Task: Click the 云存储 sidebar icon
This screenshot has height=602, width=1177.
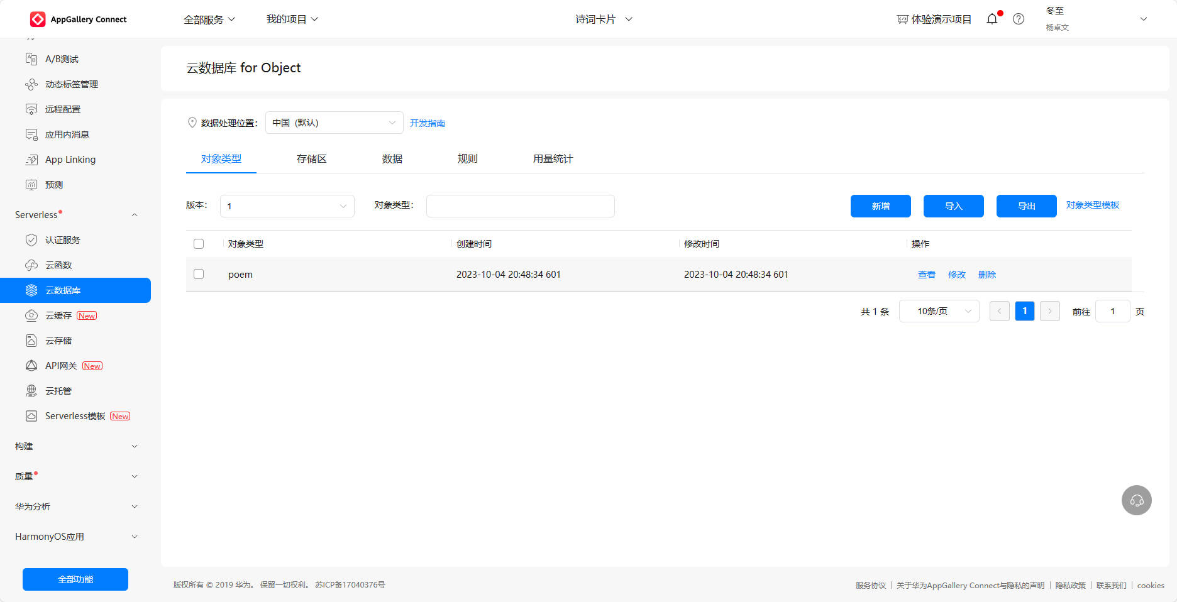Action: (31, 341)
